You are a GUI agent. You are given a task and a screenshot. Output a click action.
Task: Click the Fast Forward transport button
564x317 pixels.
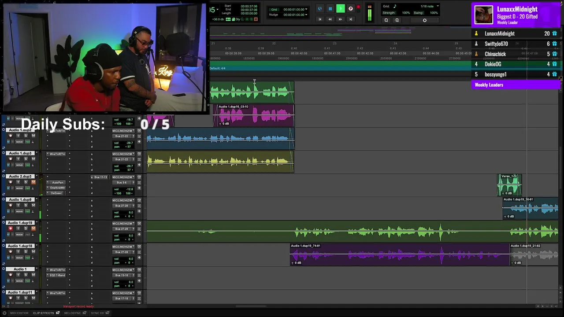pos(340,19)
